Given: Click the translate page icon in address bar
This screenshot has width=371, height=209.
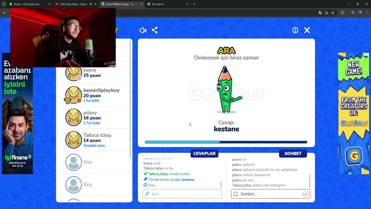Looking at the screenshot, I should 320,13.
